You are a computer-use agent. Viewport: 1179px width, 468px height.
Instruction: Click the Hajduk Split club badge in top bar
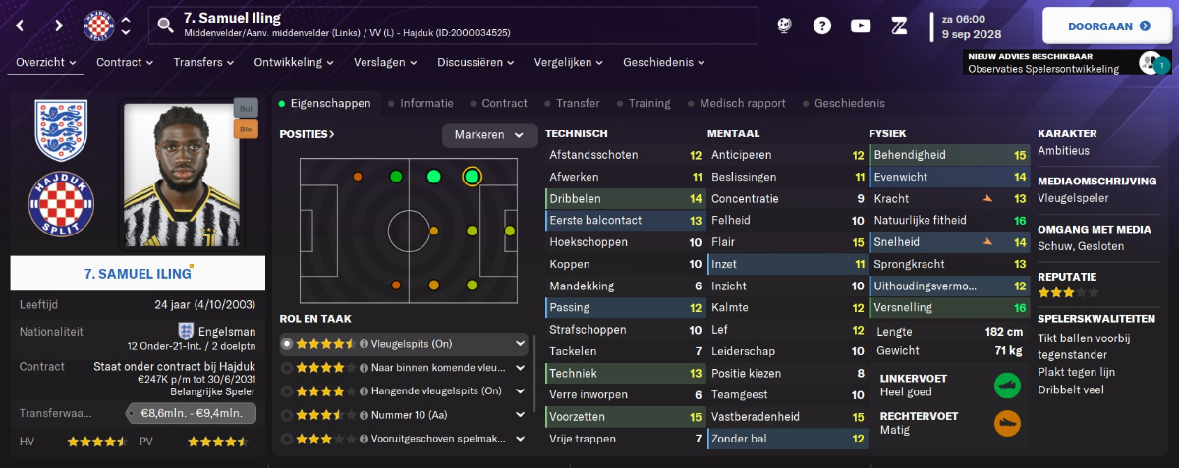97,26
